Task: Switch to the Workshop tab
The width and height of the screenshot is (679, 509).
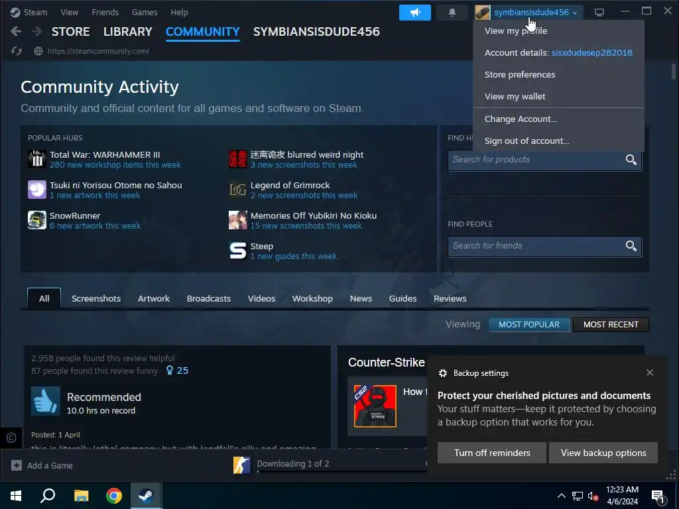Action: [312, 299]
